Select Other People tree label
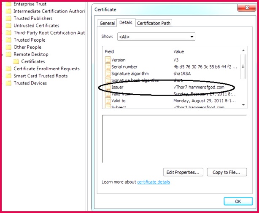Image resolution: width=259 pixels, height=213 pixels. point(27,47)
